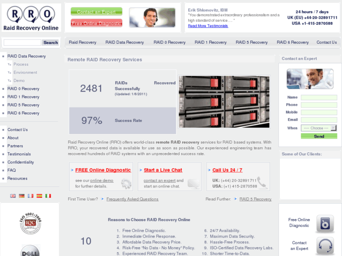
Task: Open the Demo sidebar sub-item
Action: [x=19, y=81]
